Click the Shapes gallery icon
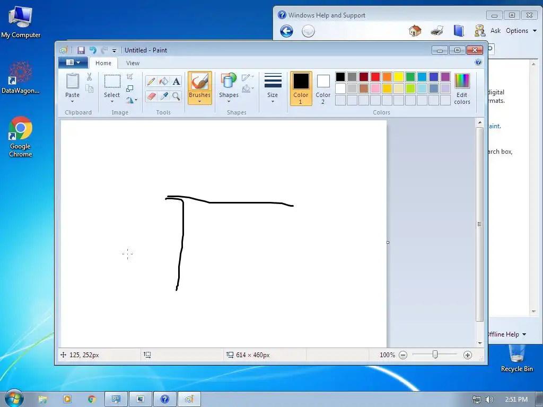543x407 pixels. 229,81
